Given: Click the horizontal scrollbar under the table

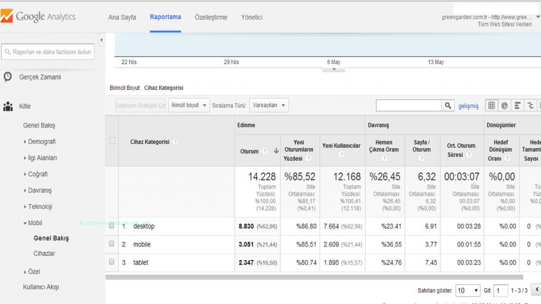Looking at the screenshot, I should (x=314, y=277).
